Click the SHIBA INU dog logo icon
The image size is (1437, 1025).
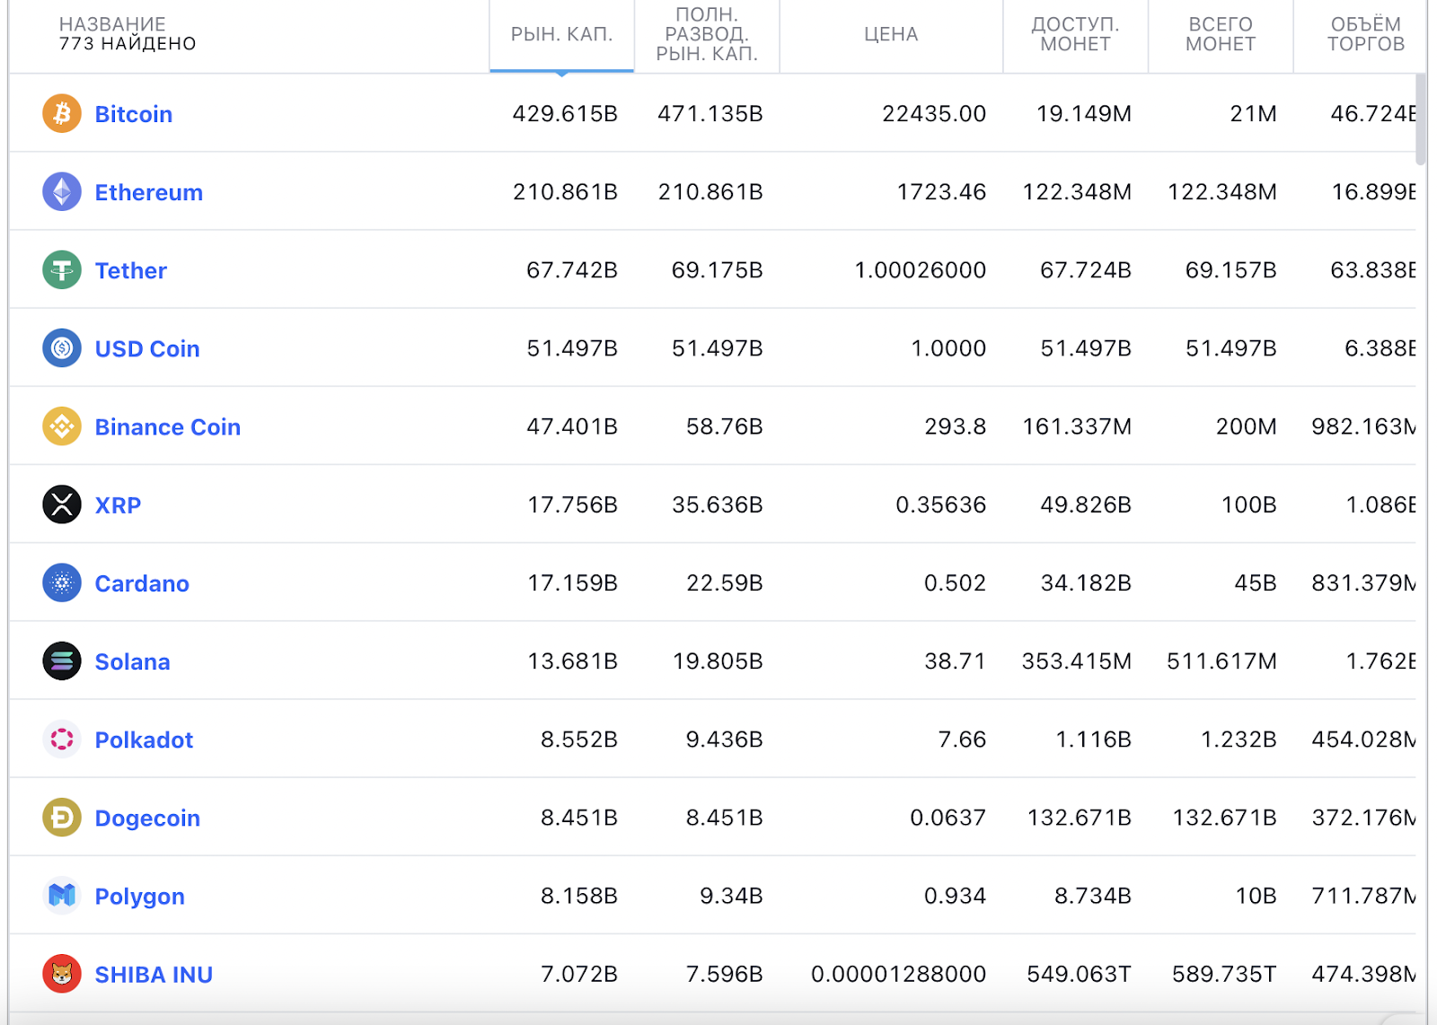point(62,974)
